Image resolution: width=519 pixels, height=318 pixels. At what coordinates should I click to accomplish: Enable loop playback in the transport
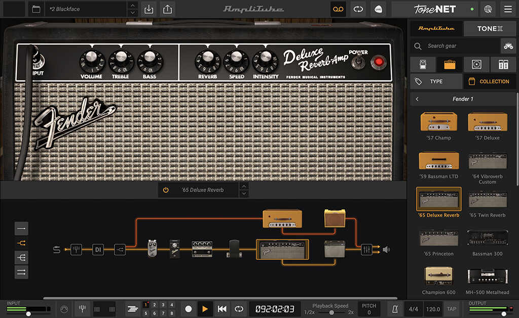[238, 309]
